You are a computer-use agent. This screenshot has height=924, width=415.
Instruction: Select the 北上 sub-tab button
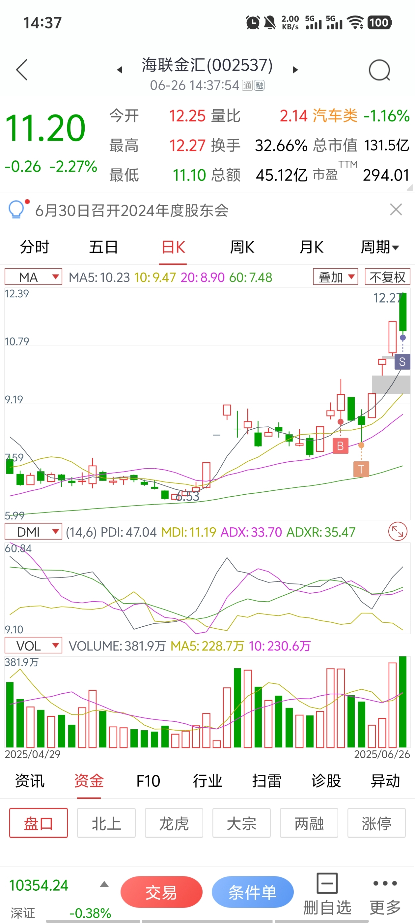click(106, 823)
